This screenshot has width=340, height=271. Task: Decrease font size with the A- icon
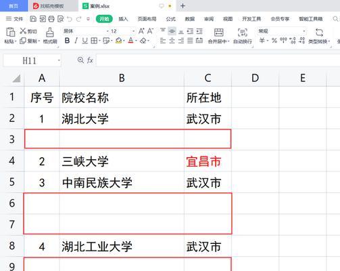click(x=150, y=31)
